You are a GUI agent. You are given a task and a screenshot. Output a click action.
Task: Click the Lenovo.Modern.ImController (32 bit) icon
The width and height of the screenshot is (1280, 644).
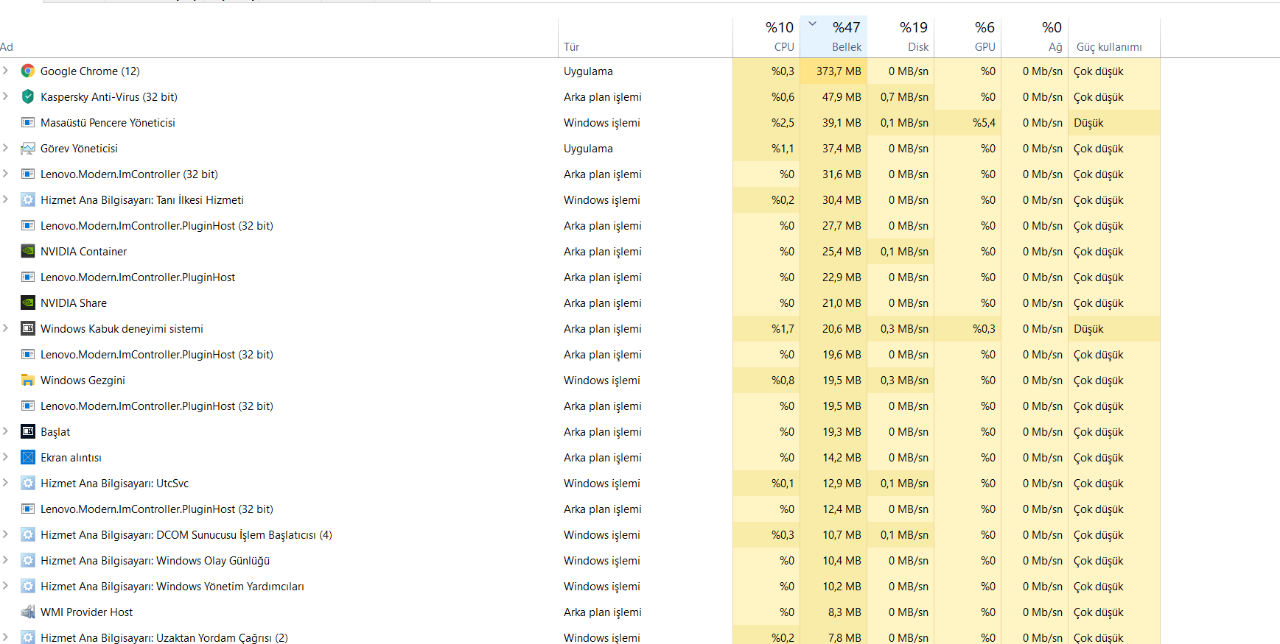coord(28,174)
